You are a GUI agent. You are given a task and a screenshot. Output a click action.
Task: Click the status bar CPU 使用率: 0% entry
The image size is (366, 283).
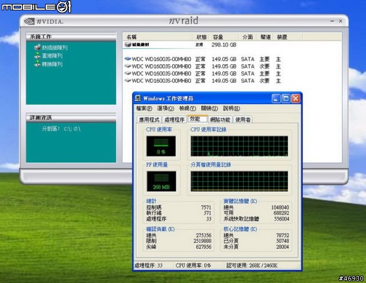pyautogui.click(x=193, y=265)
